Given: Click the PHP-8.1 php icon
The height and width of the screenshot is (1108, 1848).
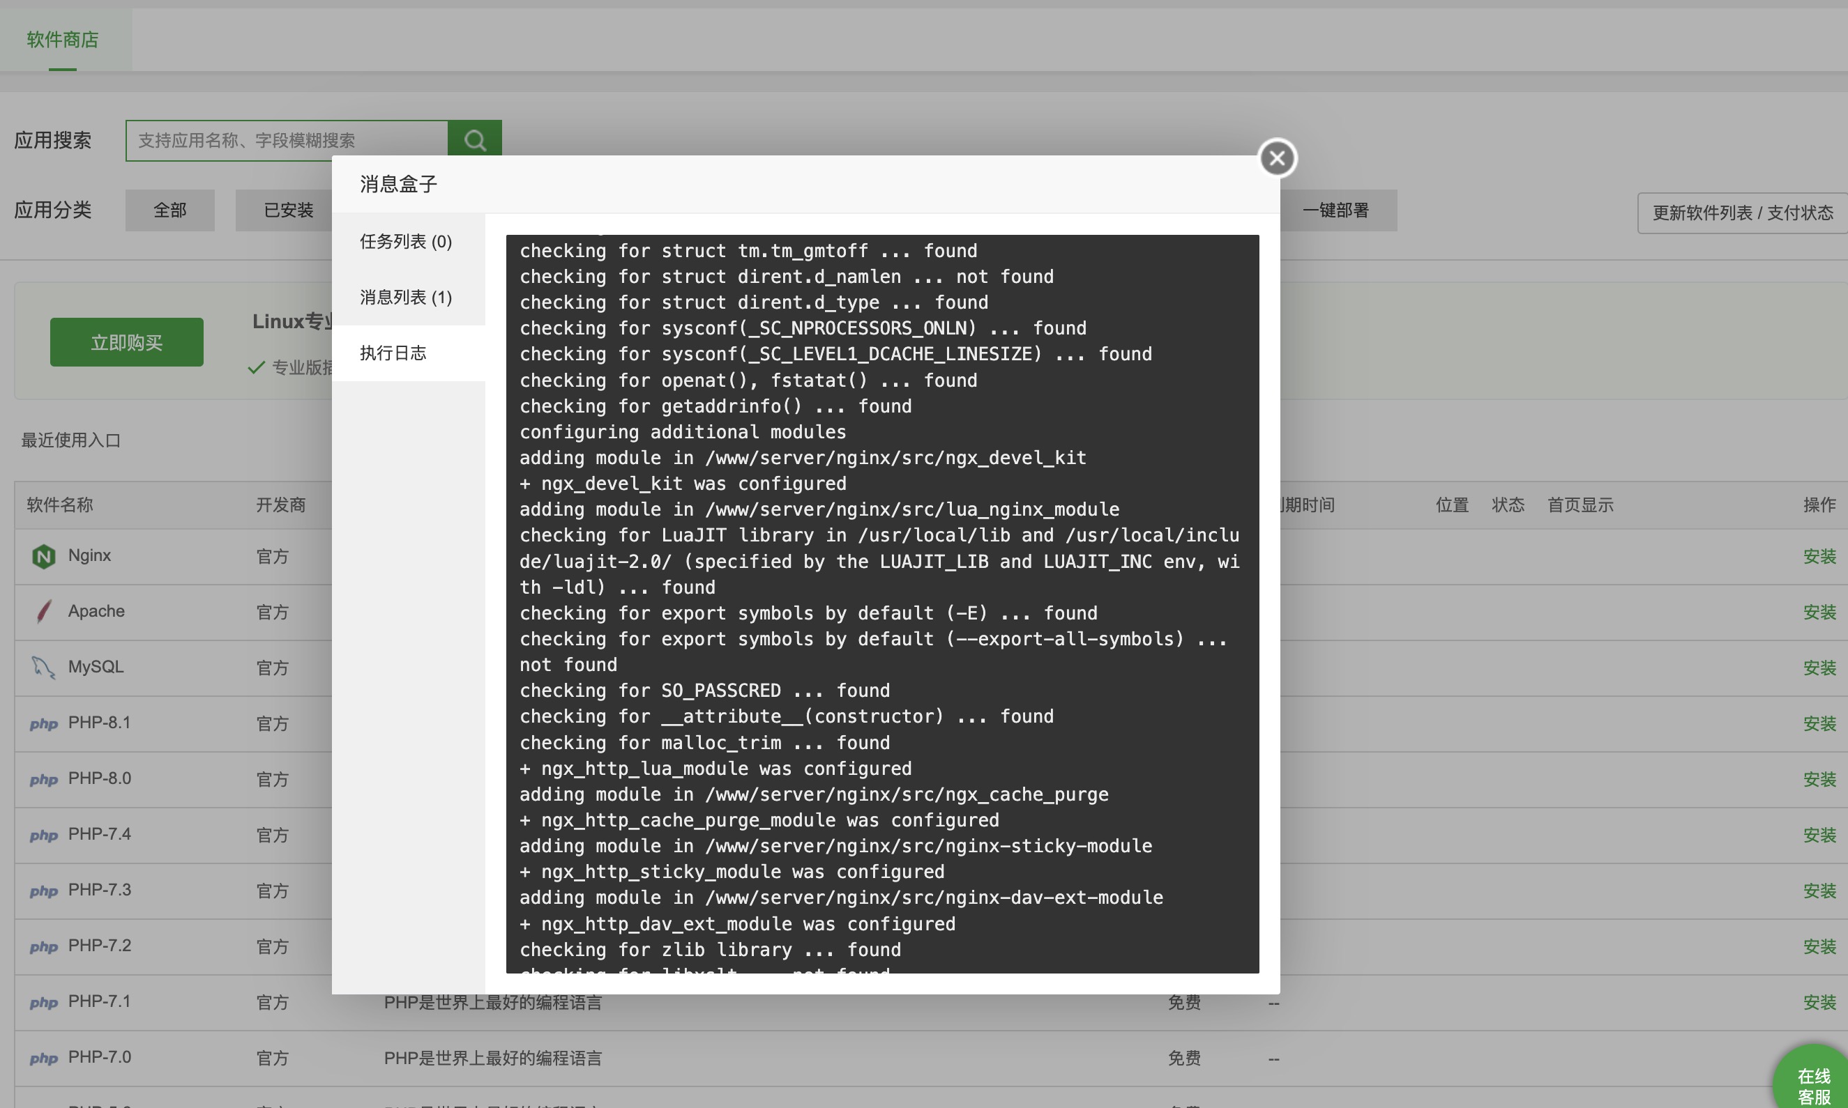Looking at the screenshot, I should click(x=43, y=723).
